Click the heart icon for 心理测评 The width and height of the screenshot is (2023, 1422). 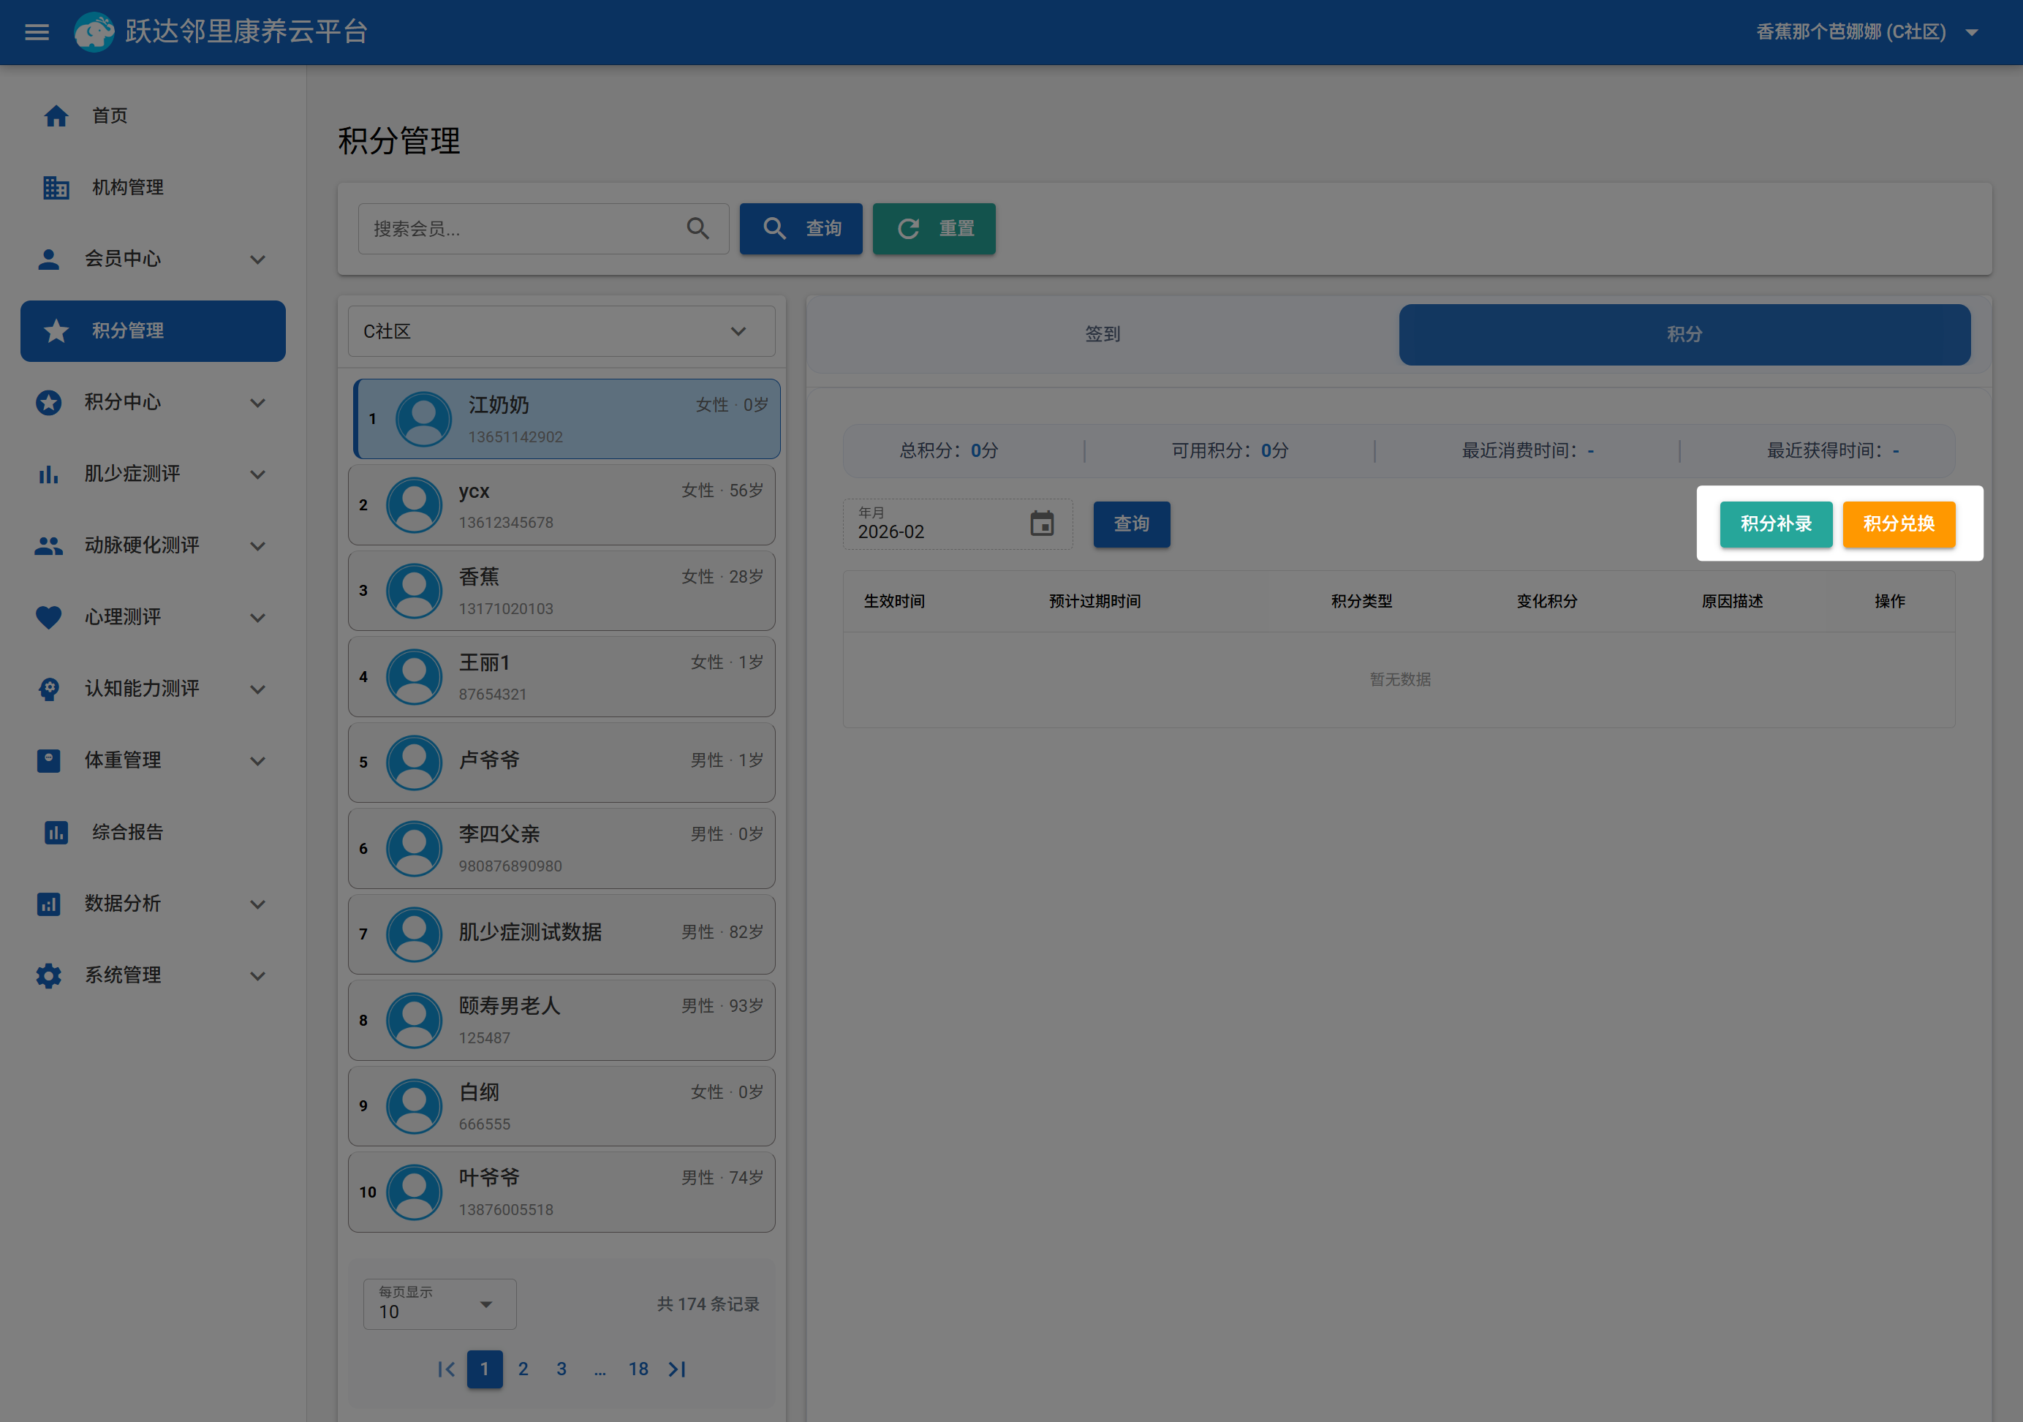[48, 618]
